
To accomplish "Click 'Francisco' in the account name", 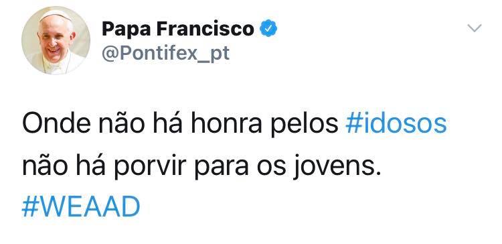I will tap(205, 29).
